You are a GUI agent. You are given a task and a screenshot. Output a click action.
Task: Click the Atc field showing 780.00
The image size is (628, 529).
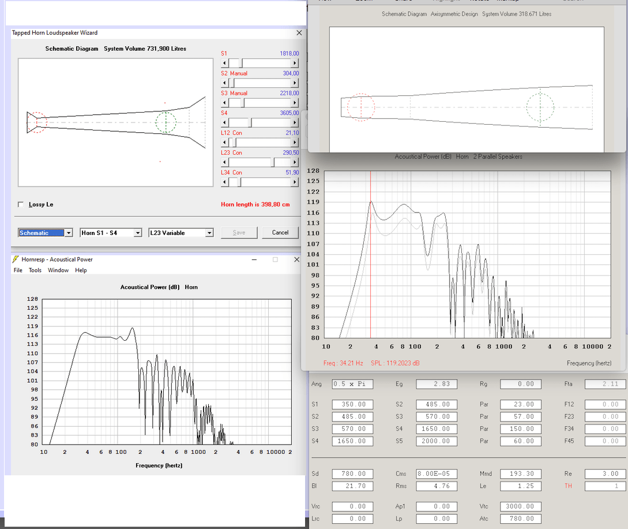pyautogui.click(x=521, y=519)
